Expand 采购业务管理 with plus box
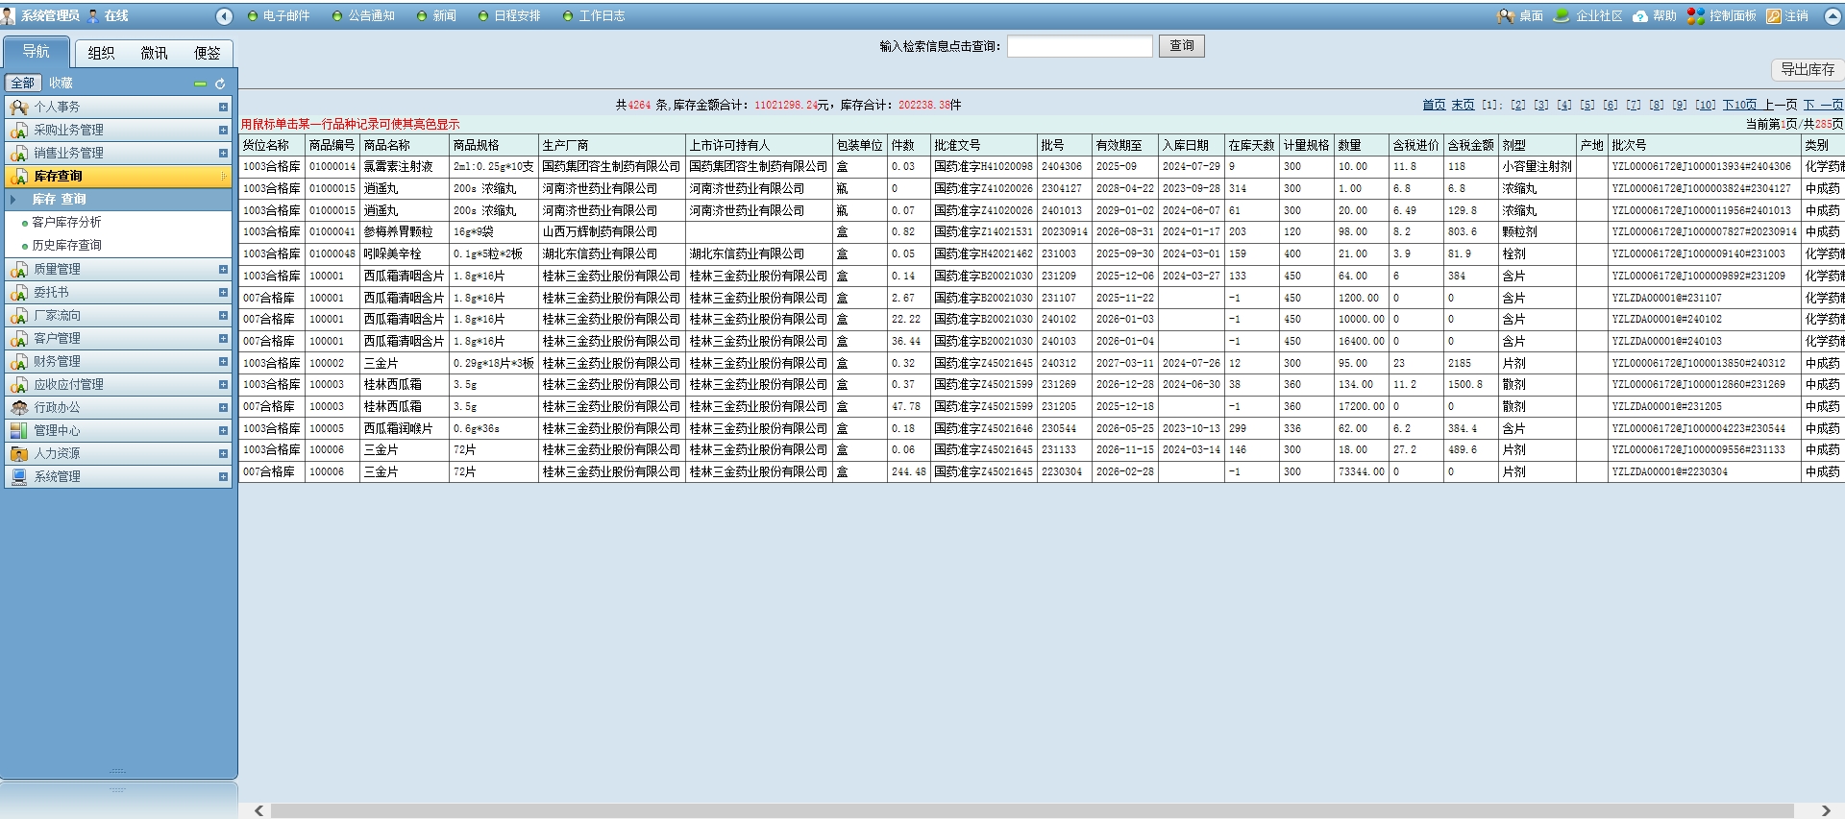The image size is (1845, 819). [x=223, y=130]
